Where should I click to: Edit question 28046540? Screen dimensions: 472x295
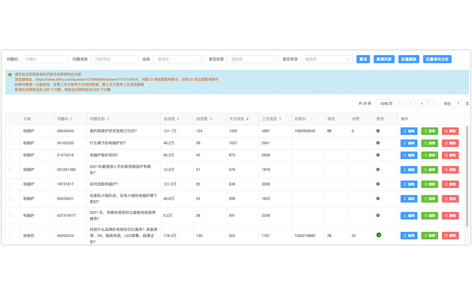point(409,131)
